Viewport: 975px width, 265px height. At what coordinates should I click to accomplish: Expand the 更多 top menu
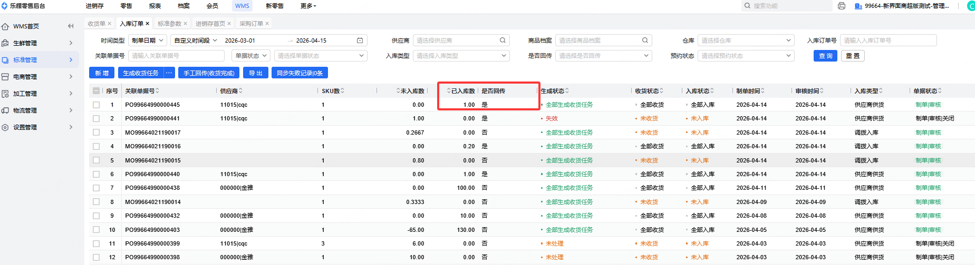308,6
